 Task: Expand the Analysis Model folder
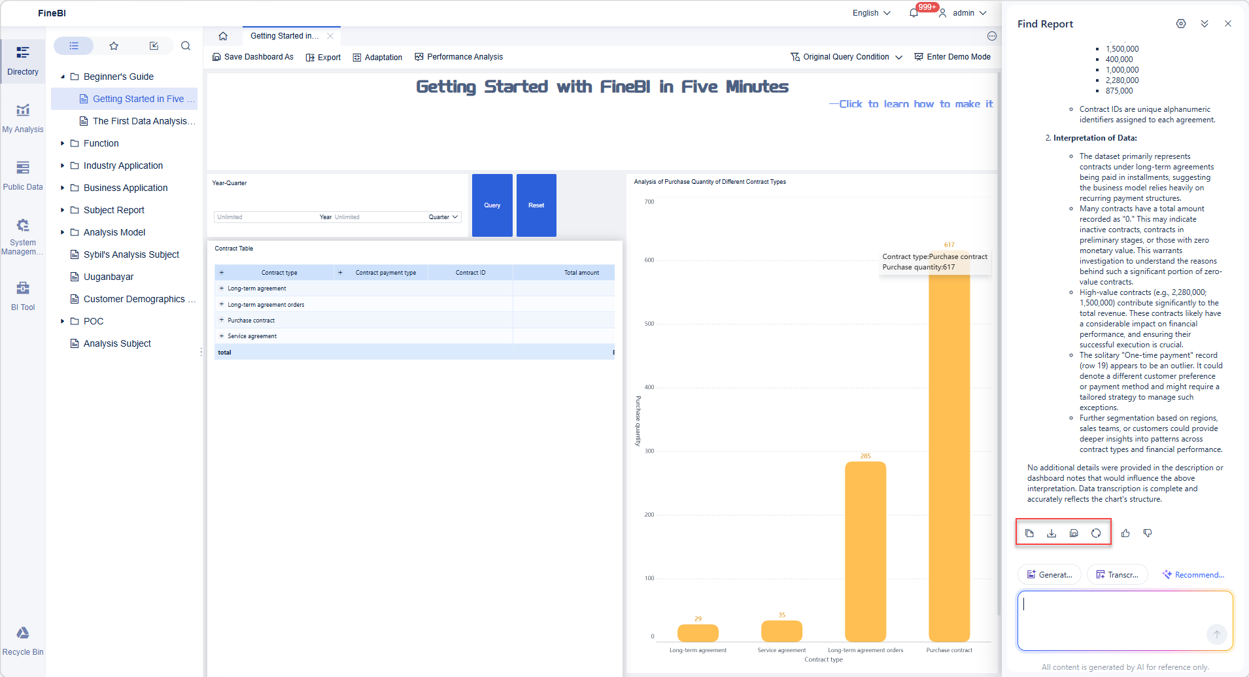point(63,232)
